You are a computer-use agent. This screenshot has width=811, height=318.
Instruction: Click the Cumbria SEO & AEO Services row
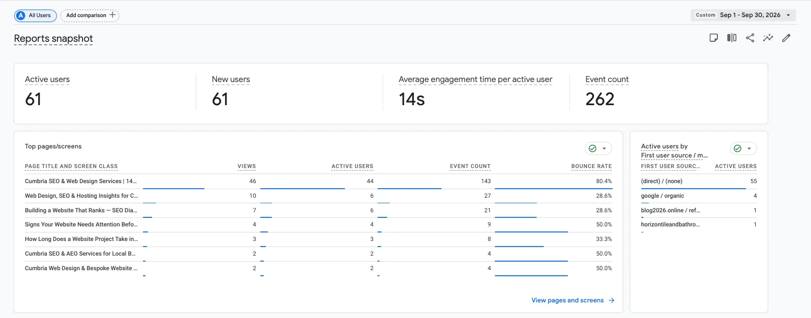(x=318, y=254)
